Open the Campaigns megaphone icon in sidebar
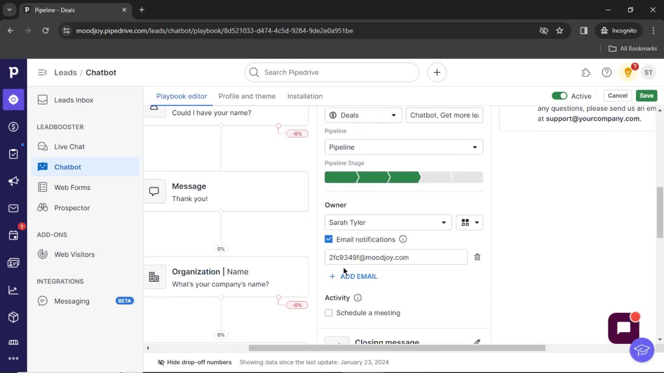 (x=13, y=181)
